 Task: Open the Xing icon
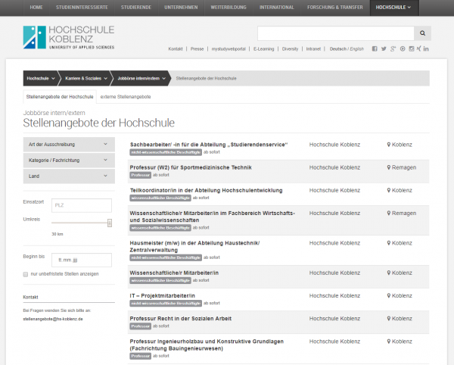(x=418, y=48)
